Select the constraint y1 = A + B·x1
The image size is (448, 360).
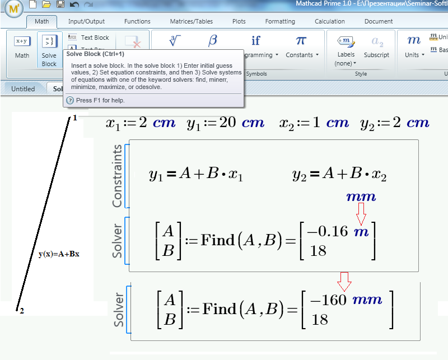pos(195,174)
